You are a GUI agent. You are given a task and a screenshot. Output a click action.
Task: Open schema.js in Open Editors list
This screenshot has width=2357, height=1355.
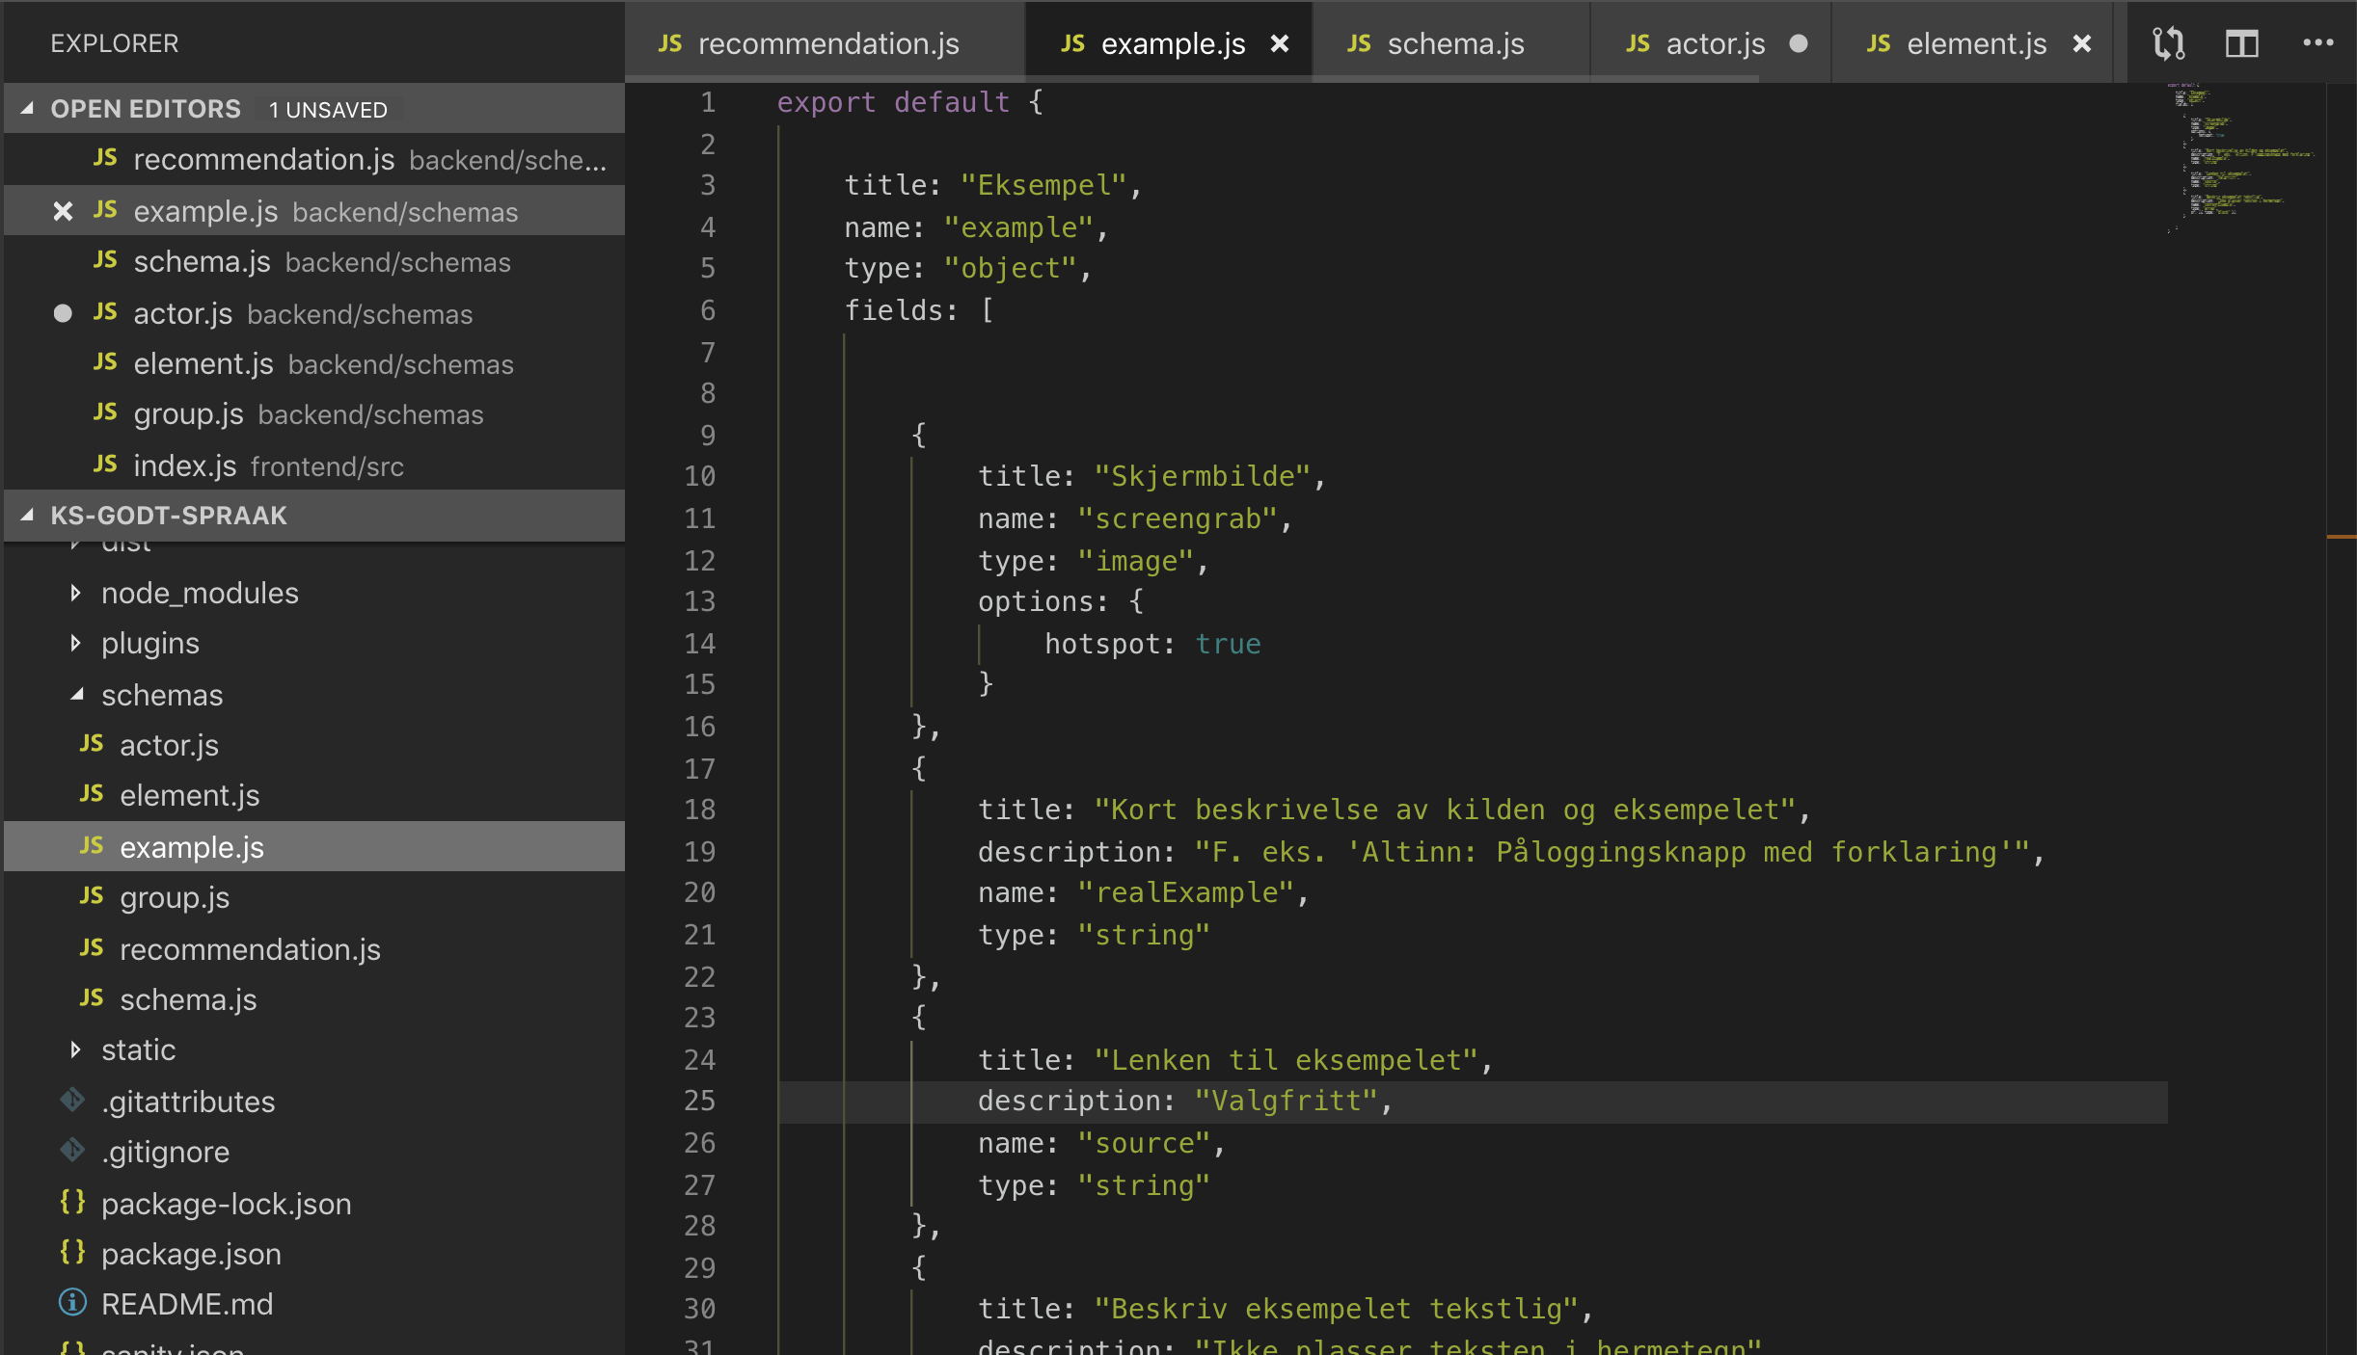point(313,261)
